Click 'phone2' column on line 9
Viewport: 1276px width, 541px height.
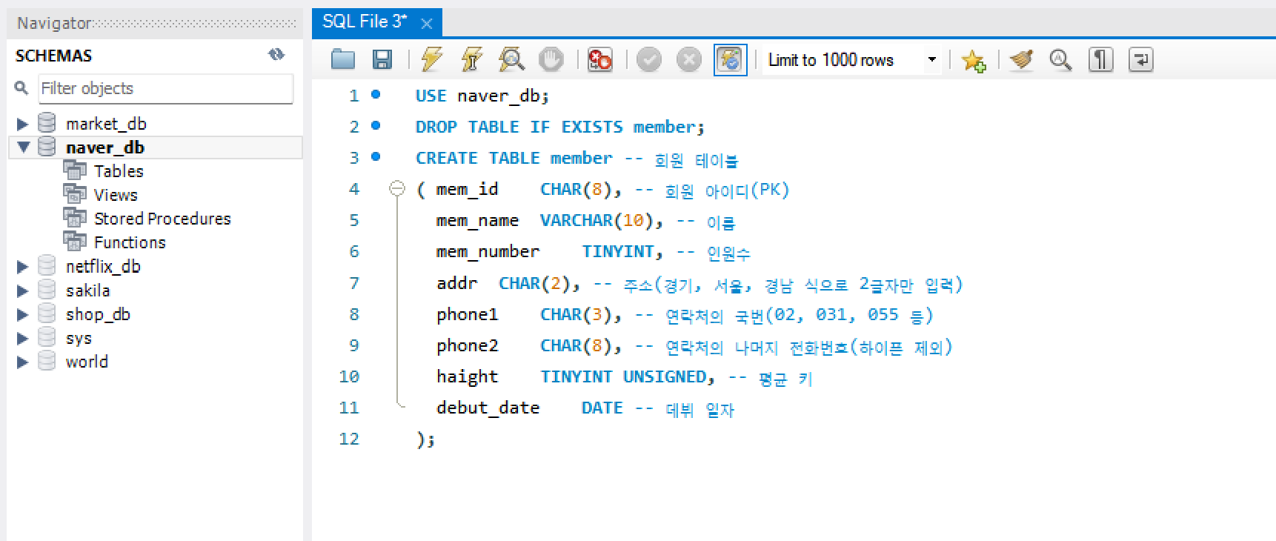467,345
